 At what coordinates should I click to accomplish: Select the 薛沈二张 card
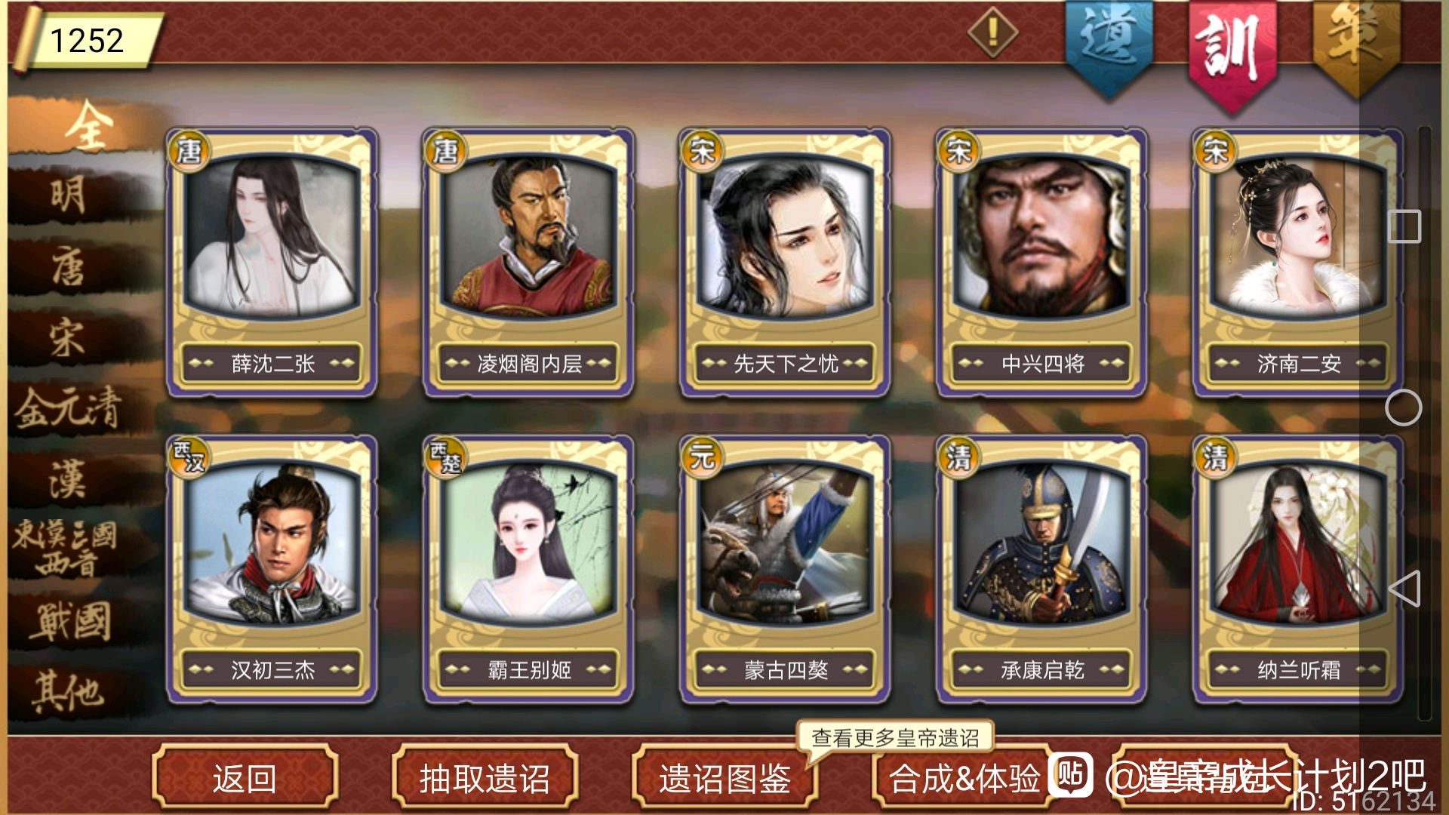(272, 262)
